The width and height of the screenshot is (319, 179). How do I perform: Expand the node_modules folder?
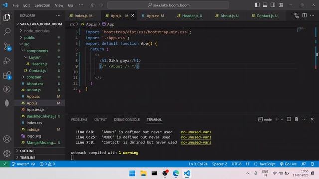(x=21, y=31)
